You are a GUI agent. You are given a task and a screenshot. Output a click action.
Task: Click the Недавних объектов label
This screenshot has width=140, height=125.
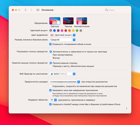[38, 100]
